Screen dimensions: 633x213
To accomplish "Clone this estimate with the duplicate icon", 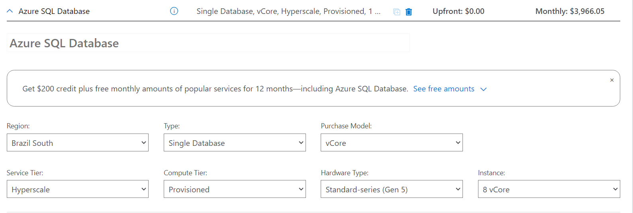I will pyautogui.click(x=397, y=12).
